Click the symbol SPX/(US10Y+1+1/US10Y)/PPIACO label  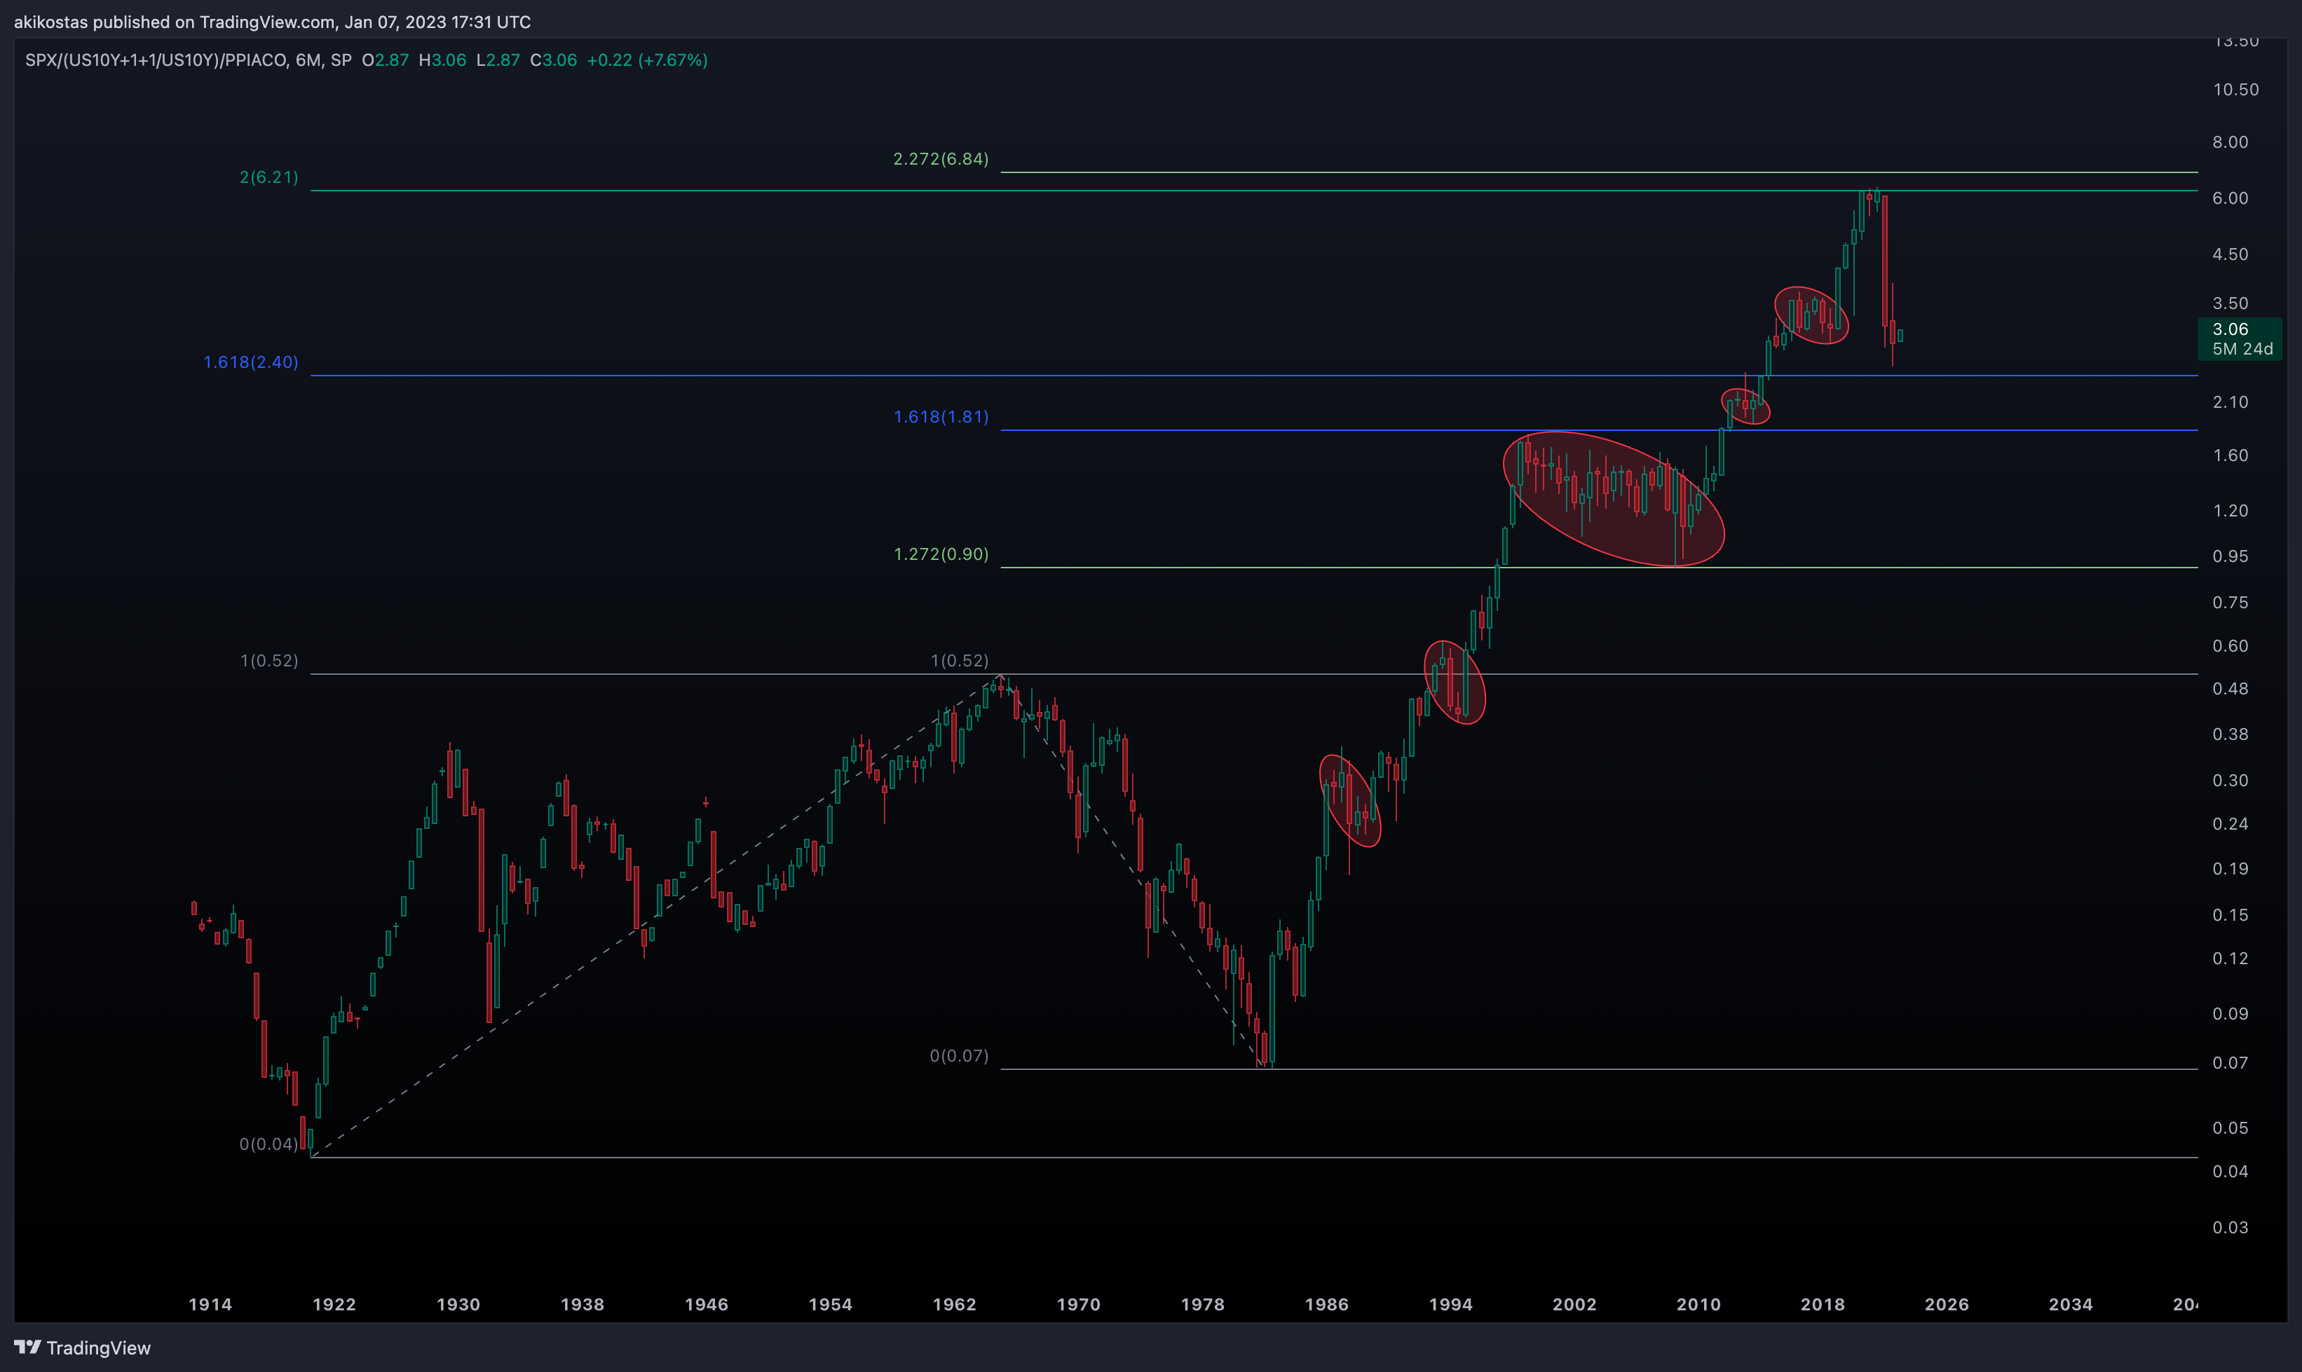(156, 60)
